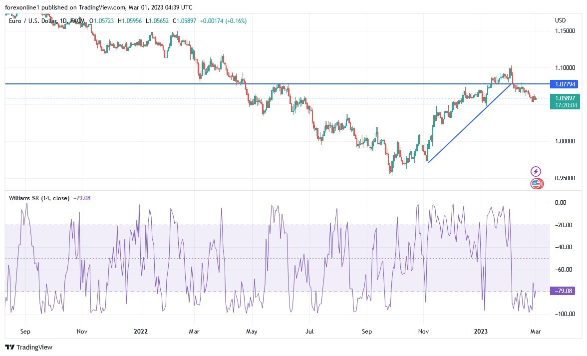Image resolution: width=587 pixels, height=356 pixels.
Task: Select the green current price label 1.05897
Action: tap(566, 98)
